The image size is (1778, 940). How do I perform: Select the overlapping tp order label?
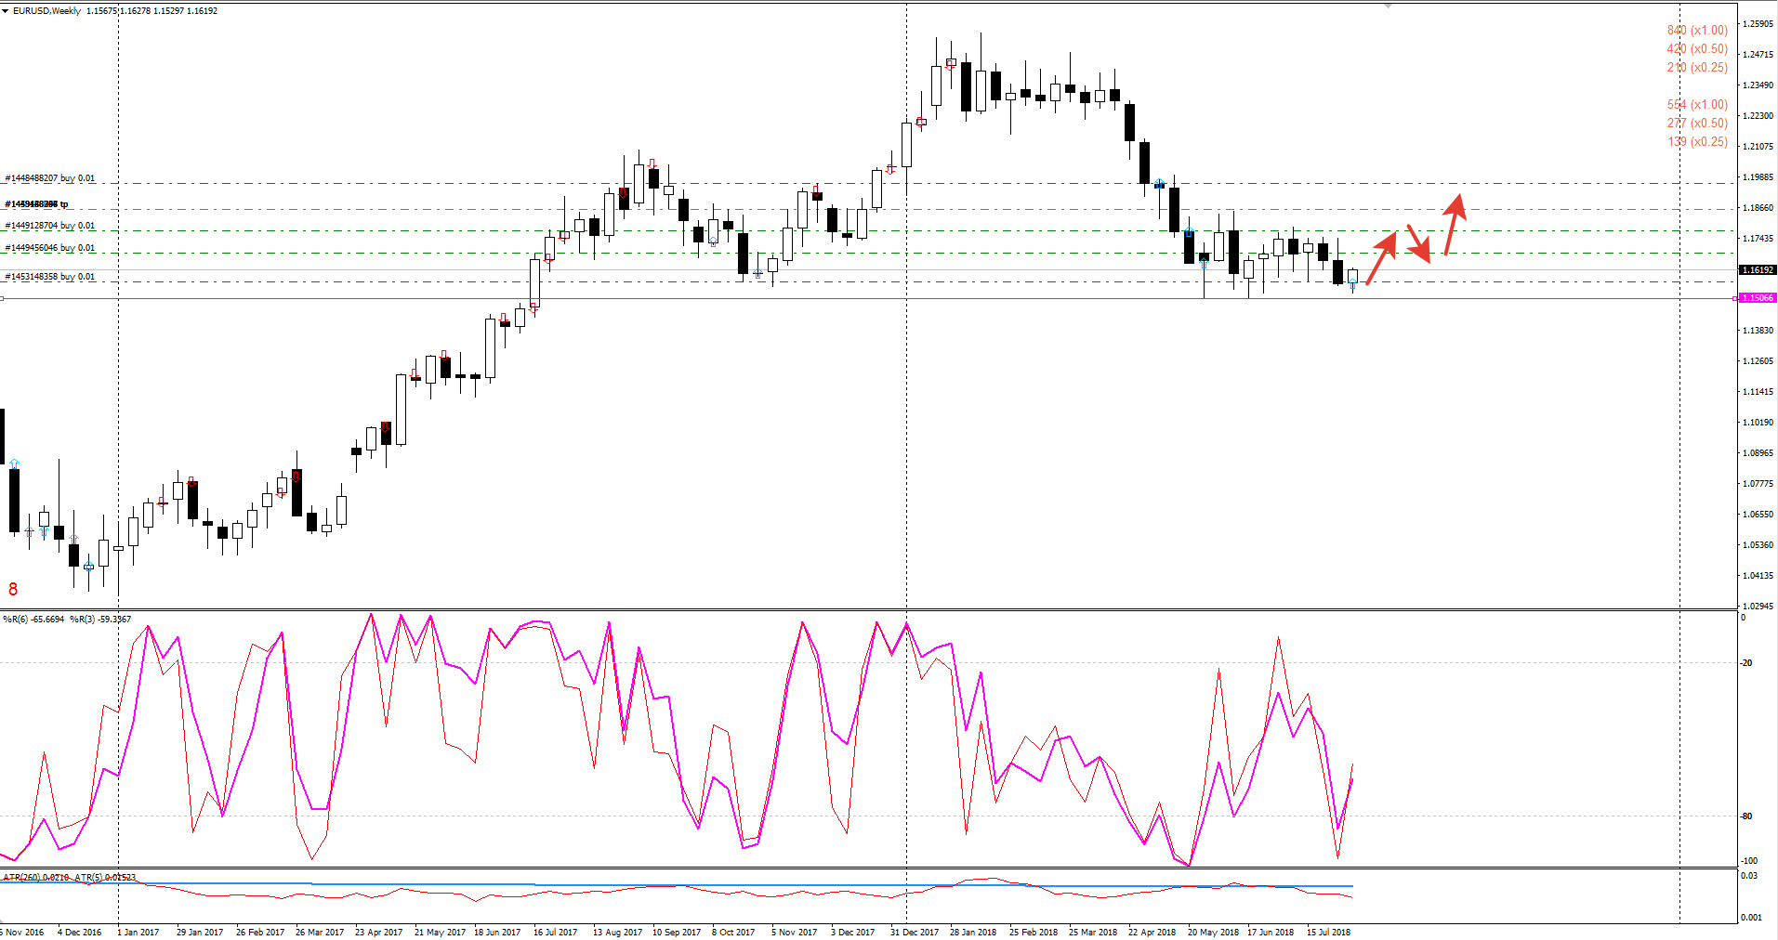(x=36, y=204)
